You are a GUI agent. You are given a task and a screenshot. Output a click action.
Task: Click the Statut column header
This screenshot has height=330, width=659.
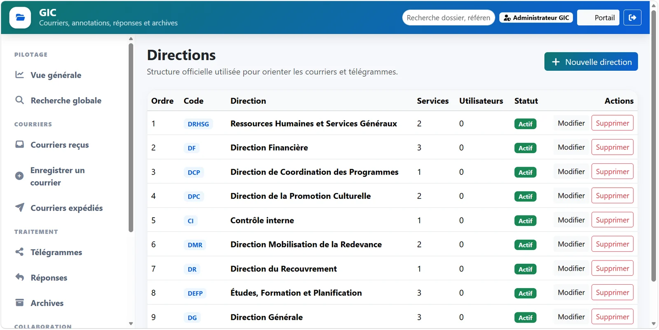[526, 101]
